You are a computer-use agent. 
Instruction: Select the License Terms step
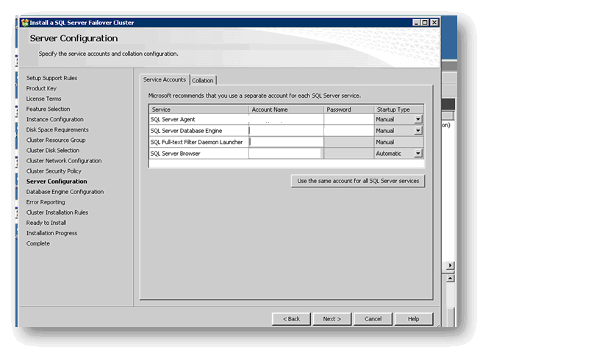coord(44,99)
